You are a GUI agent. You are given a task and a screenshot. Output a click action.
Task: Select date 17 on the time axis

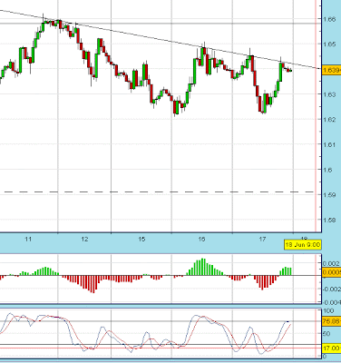[x=262, y=240]
